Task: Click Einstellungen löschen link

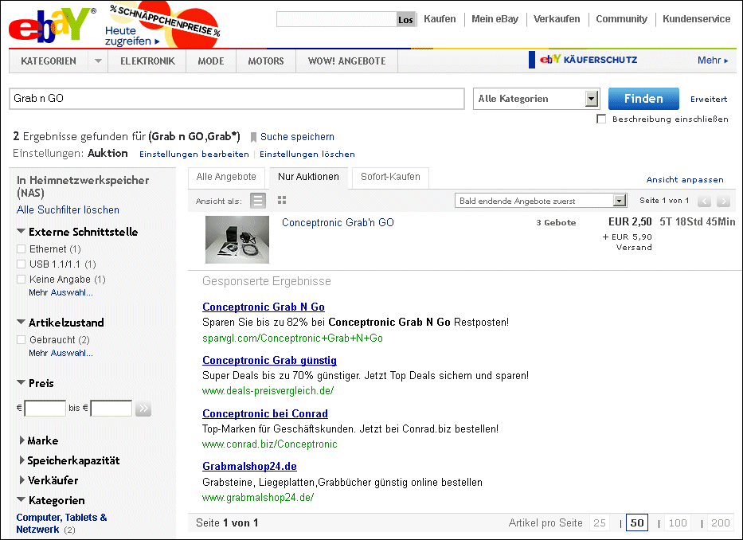Action: tap(307, 154)
